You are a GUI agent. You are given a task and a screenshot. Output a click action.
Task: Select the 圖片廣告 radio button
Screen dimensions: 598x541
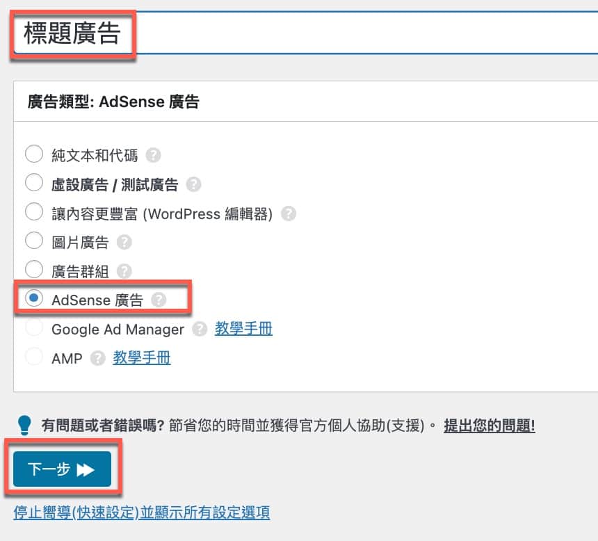tap(34, 241)
